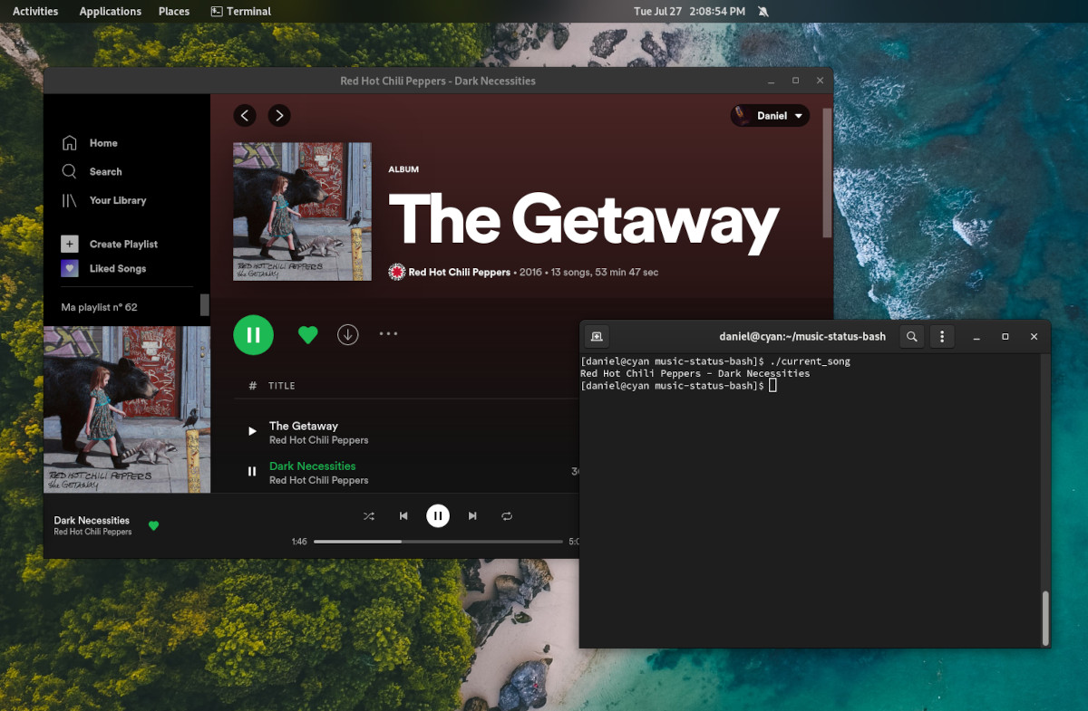Open the clock and calendar in top bar

[x=689, y=11]
